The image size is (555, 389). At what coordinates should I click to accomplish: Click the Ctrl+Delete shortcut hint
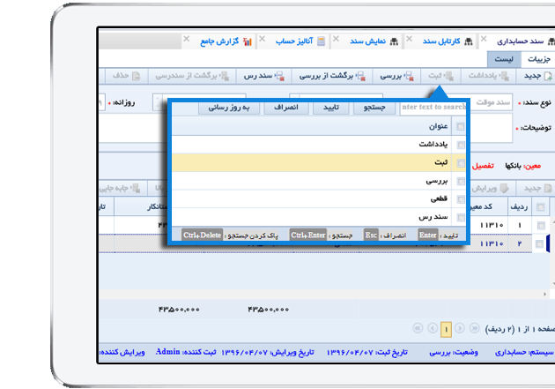[202, 236]
